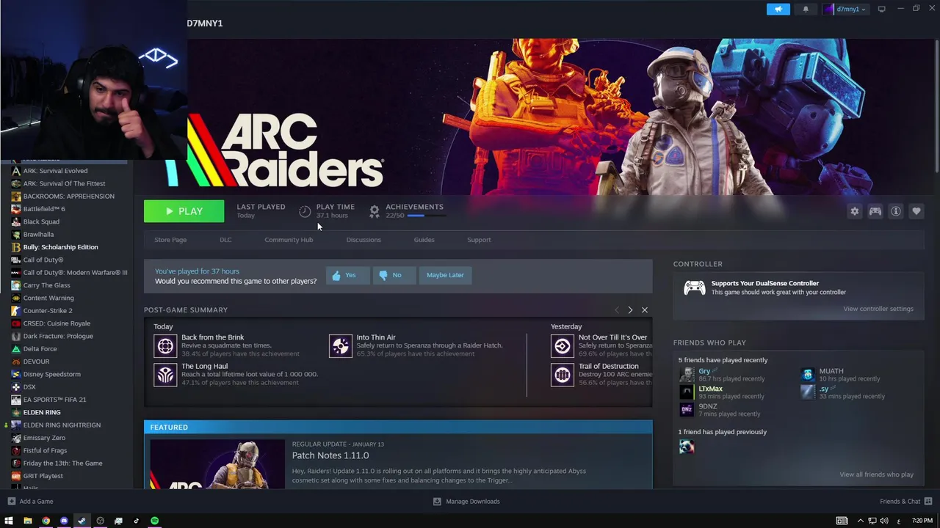This screenshot has height=528, width=940.
Task: Open View all friends who play
Action: pyautogui.click(x=876, y=474)
